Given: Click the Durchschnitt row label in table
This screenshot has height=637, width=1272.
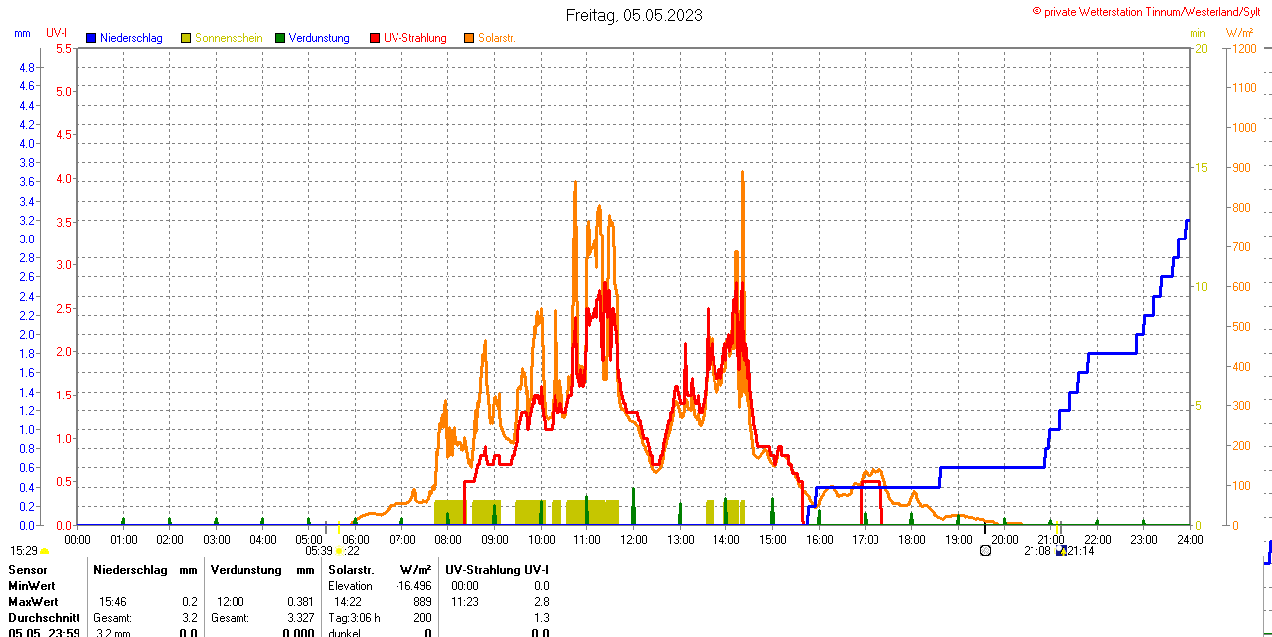Looking at the screenshot, I should pyautogui.click(x=43, y=618).
